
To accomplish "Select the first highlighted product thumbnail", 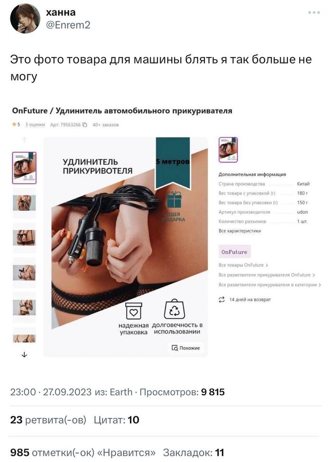I will point(24,168).
